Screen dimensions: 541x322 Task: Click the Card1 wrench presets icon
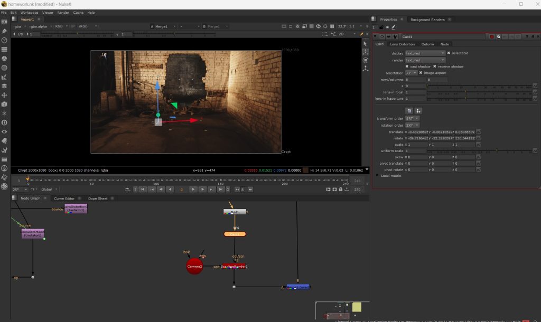tap(395, 36)
